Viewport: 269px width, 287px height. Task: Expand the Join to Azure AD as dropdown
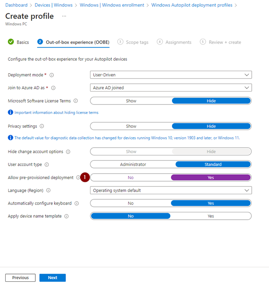pyautogui.click(x=171, y=88)
